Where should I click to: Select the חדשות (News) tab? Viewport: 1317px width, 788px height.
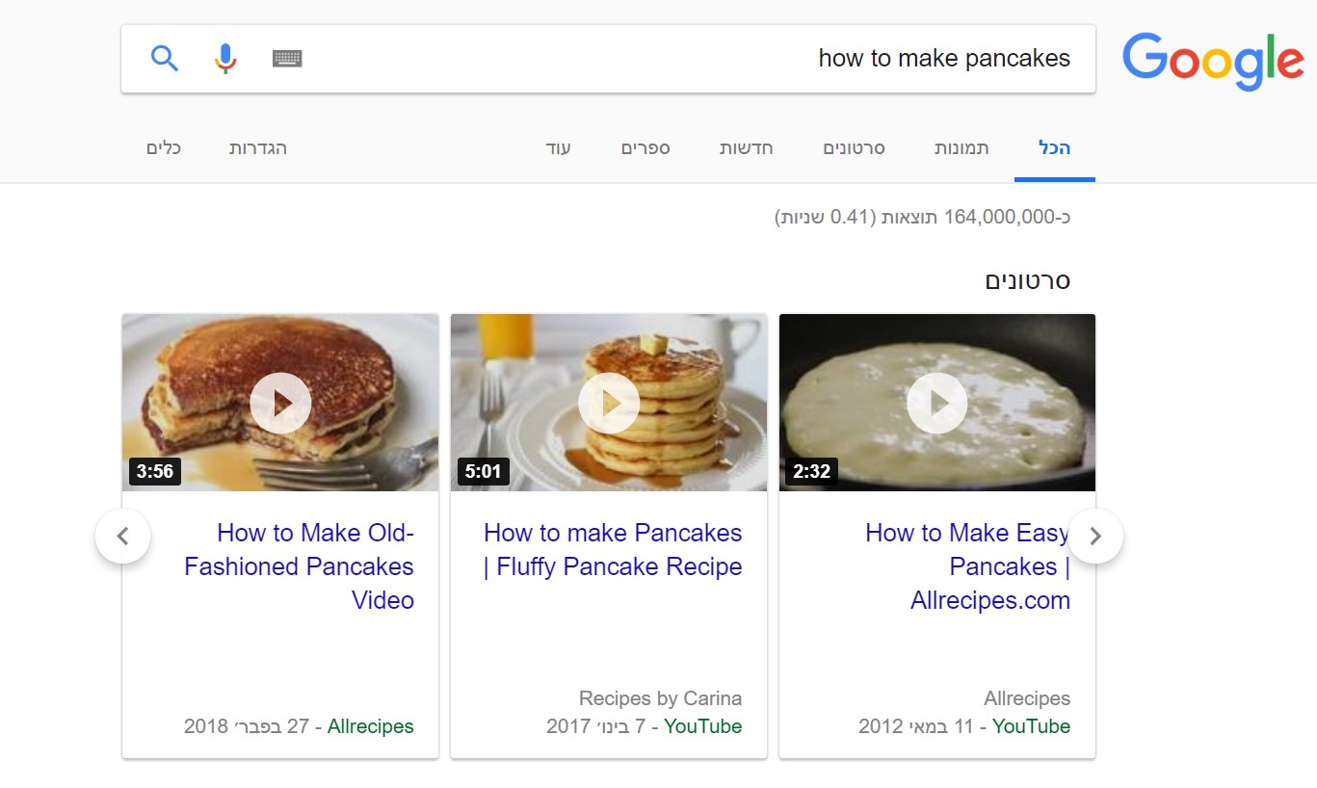click(x=747, y=148)
